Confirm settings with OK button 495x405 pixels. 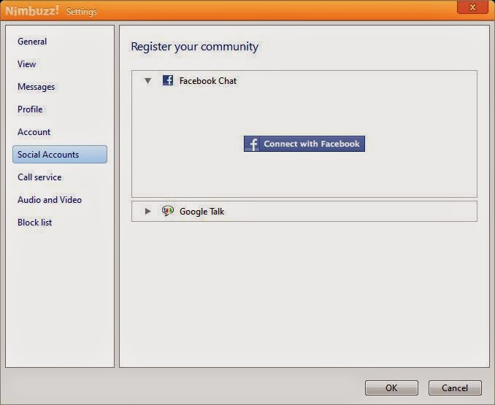coord(391,387)
